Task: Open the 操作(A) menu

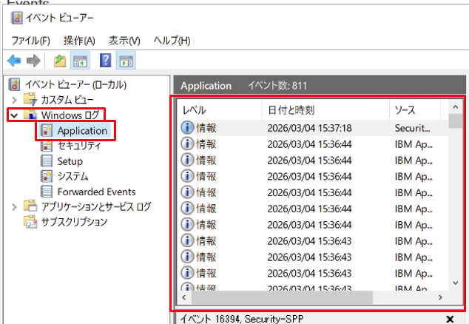Action: tap(79, 41)
